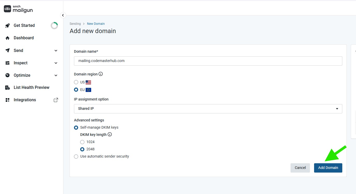
Task: Click the Integrations external link icon
Action: click(x=56, y=100)
